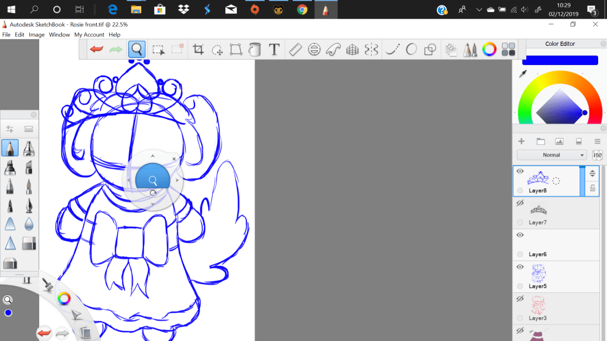Select the Layer6 row

click(555, 245)
